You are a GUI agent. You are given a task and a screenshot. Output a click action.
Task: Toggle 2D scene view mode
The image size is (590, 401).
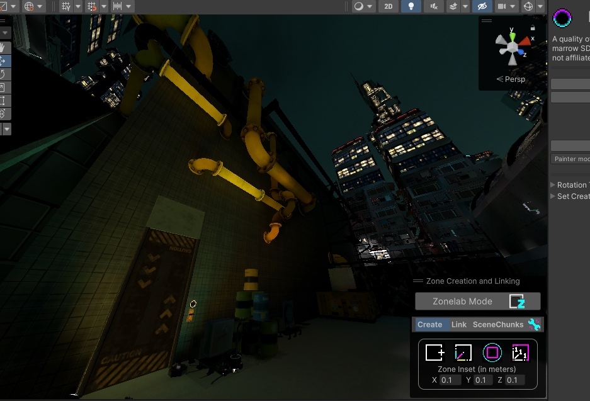tap(389, 6)
